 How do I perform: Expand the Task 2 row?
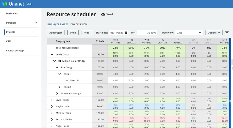[60, 87]
